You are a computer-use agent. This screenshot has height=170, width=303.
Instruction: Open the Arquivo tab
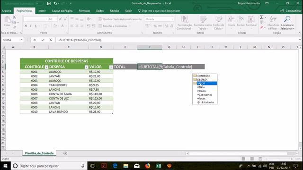pyautogui.click(x=6, y=11)
